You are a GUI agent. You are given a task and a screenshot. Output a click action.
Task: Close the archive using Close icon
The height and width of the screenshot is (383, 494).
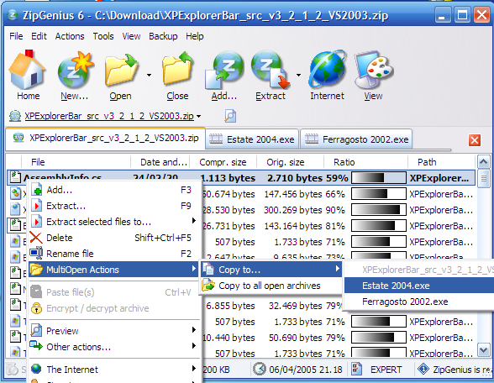(177, 69)
